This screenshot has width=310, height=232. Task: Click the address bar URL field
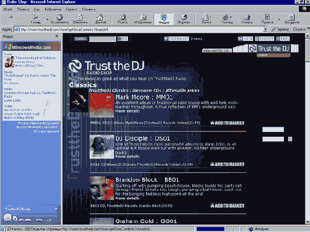tap(138, 30)
